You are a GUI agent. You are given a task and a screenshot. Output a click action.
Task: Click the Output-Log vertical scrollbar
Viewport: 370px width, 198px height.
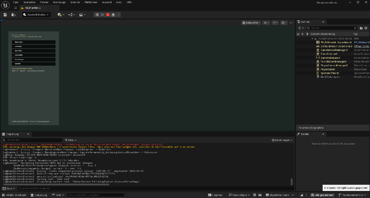291,182
